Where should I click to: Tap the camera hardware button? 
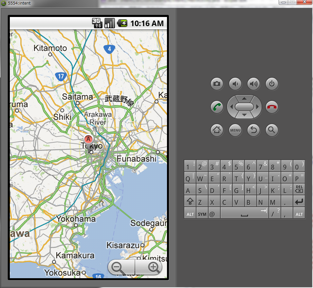(217, 84)
